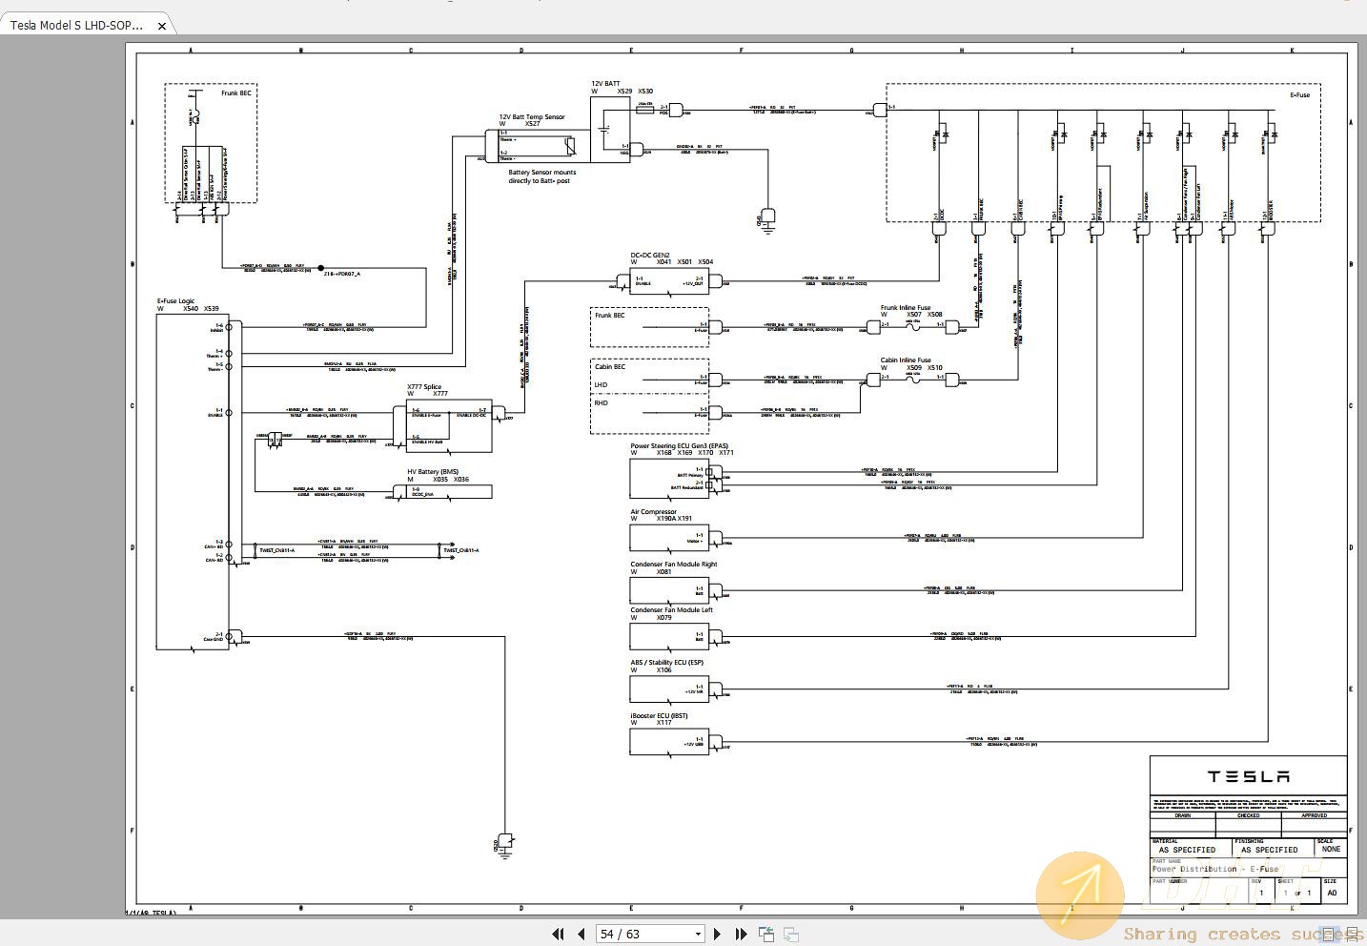The height and width of the screenshot is (946, 1367).
Task: Click the Frunk Inline Fuse label
Action: 906,308
